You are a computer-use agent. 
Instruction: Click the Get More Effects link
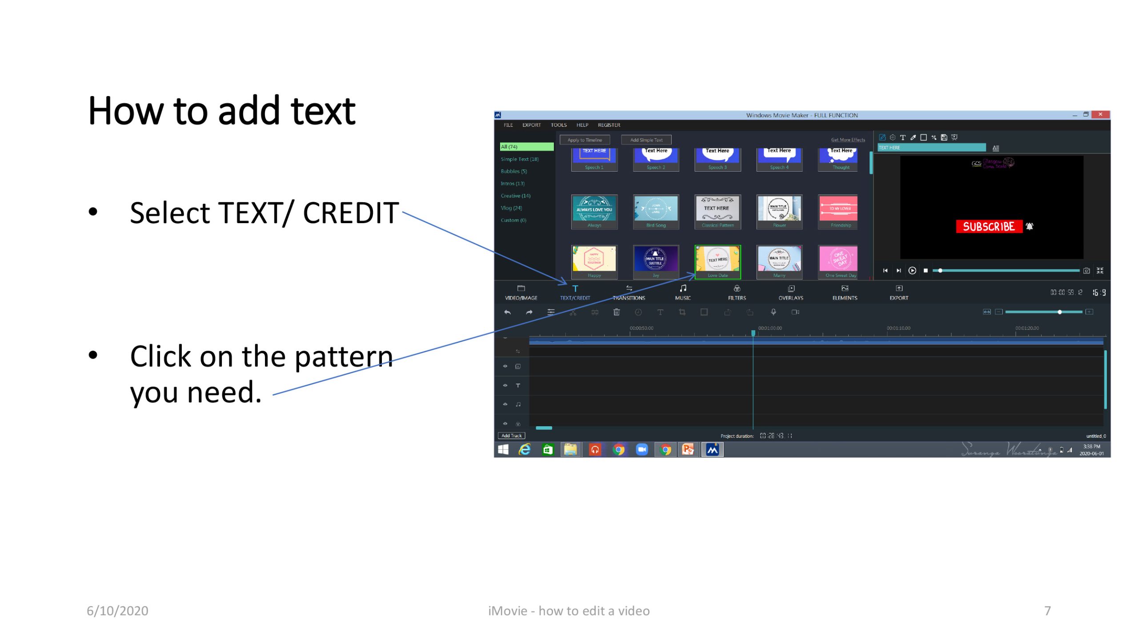coord(848,140)
